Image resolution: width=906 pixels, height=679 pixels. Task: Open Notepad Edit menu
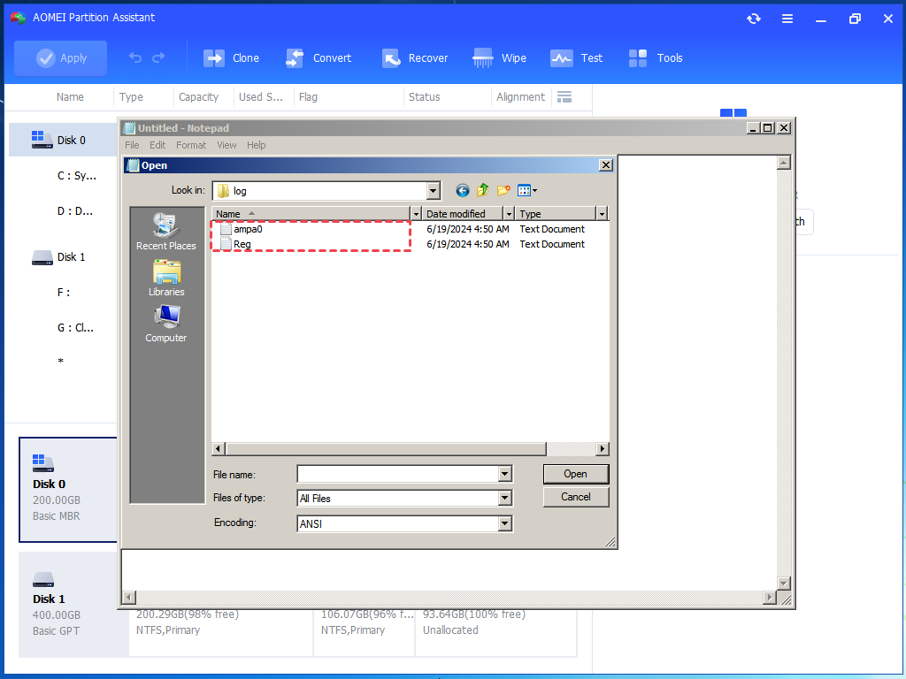(157, 145)
